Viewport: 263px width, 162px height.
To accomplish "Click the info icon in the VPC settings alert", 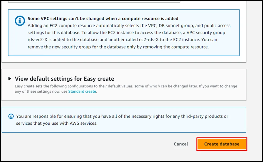I will point(20,21).
